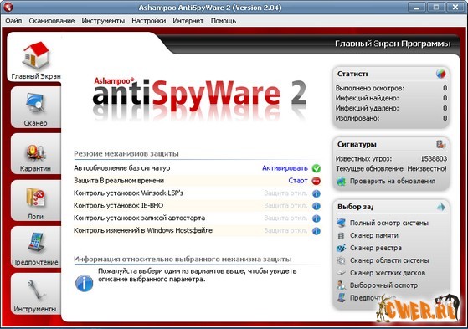
Task: Click the Сканер памяти chip icon
Action: coord(341,235)
